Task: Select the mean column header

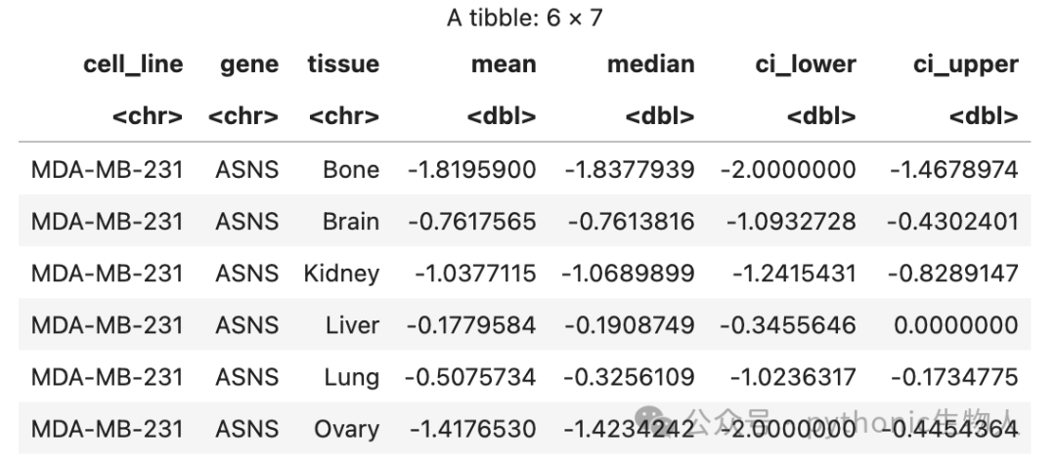Action: pos(504,64)
